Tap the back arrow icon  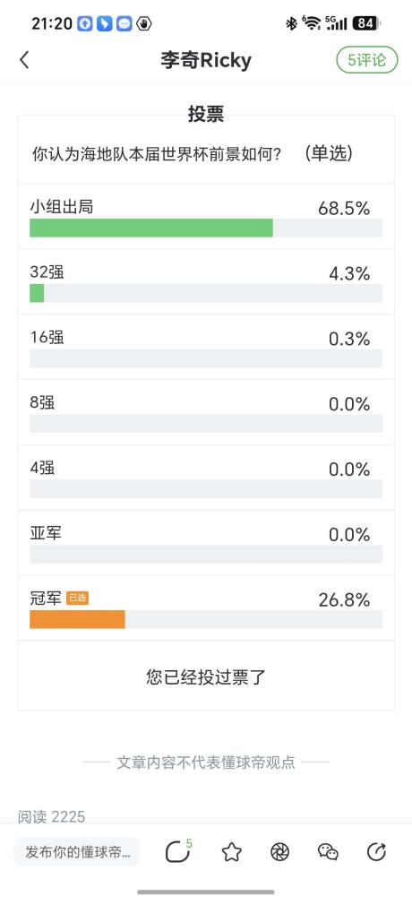(x=24, y=60)
